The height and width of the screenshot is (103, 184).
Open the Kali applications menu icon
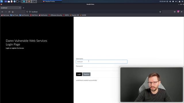pos(1,1)
